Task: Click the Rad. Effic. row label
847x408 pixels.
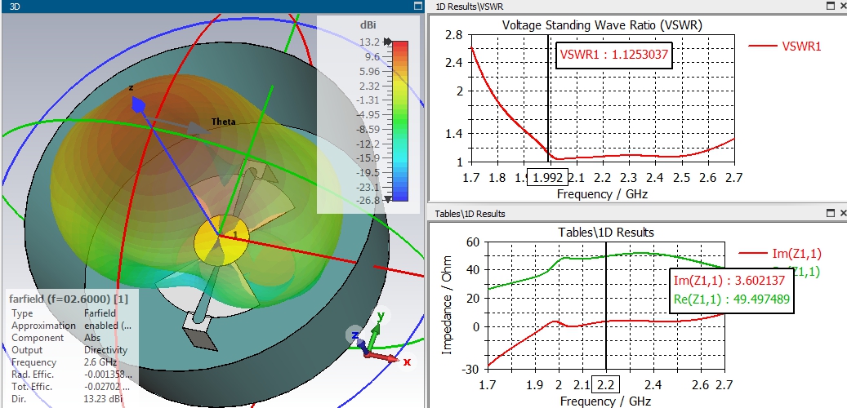Action: pos(33,375)
